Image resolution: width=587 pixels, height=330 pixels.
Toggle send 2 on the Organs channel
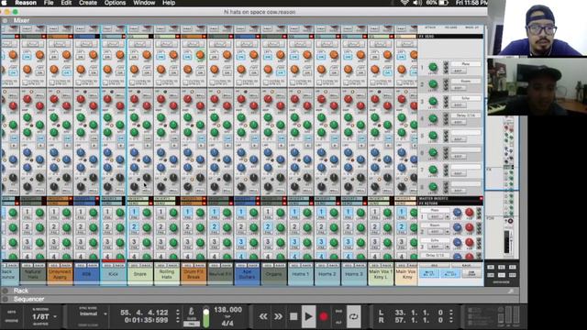tap(268, 227)
